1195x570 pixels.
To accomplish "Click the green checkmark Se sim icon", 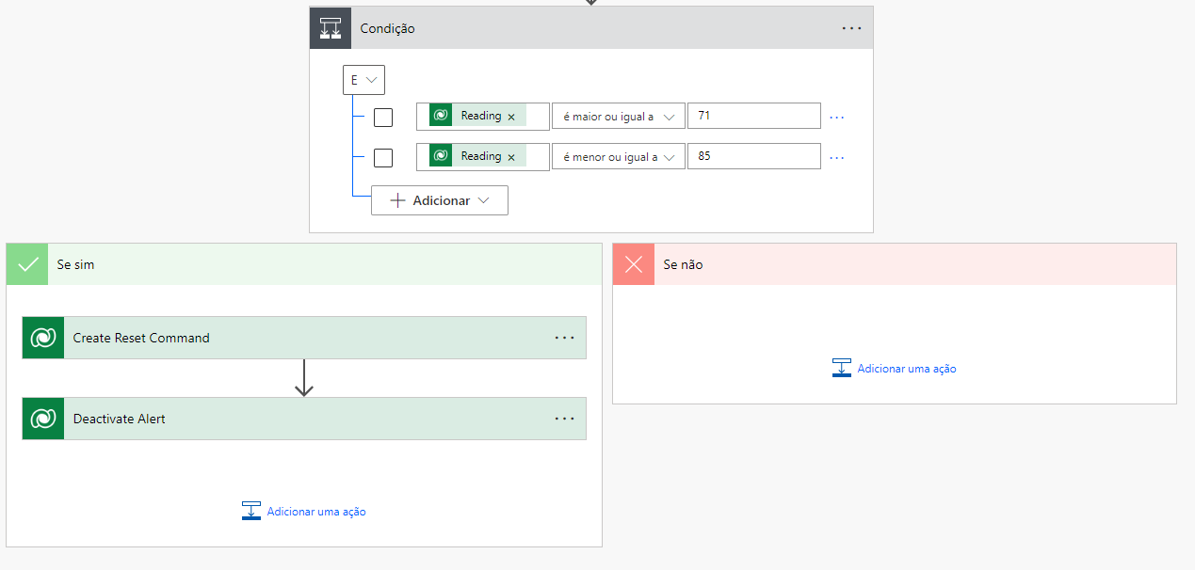I will (27, 264).
